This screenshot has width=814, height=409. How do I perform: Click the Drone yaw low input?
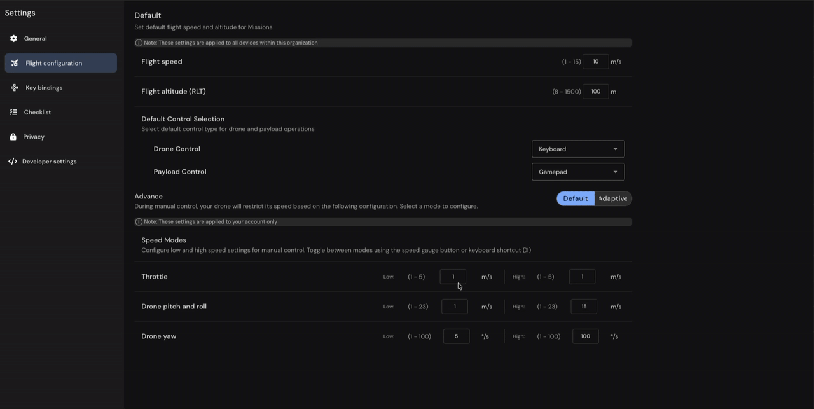pos(456,336)
